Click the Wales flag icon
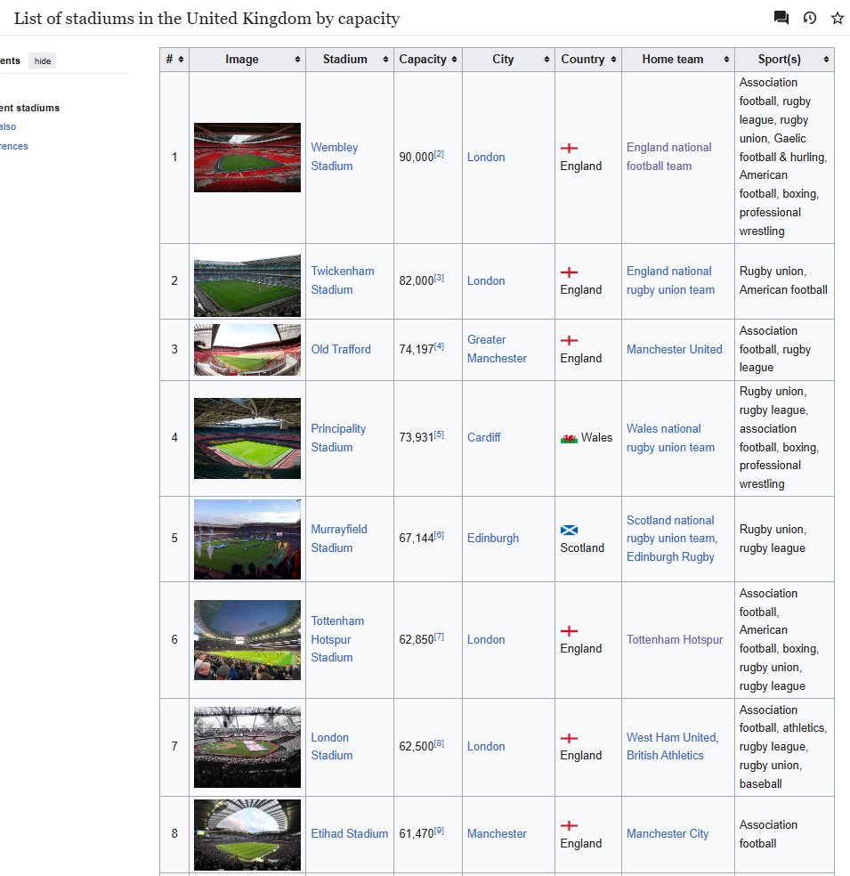Image resolution: width=850 pixels, height=876 pixels. 569,438
